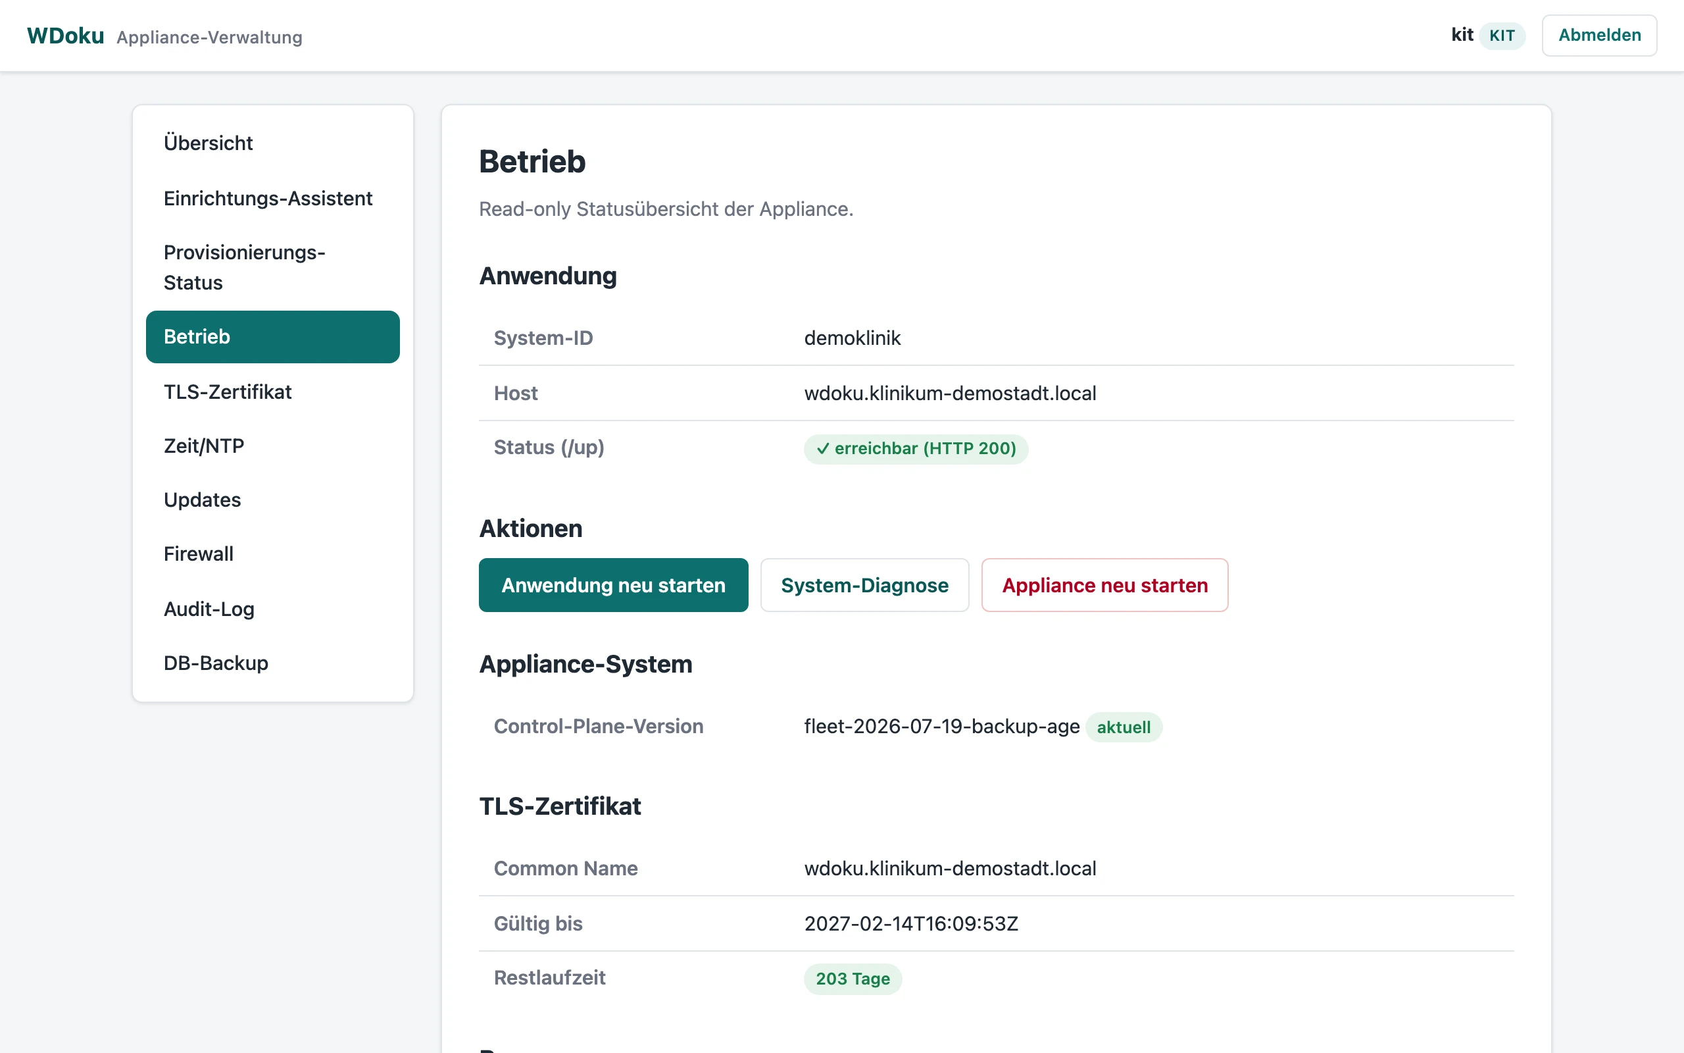Screen dimensions: 1684x1053
Task: Click the Anwendung section heading
Action: tap(548, 276)
